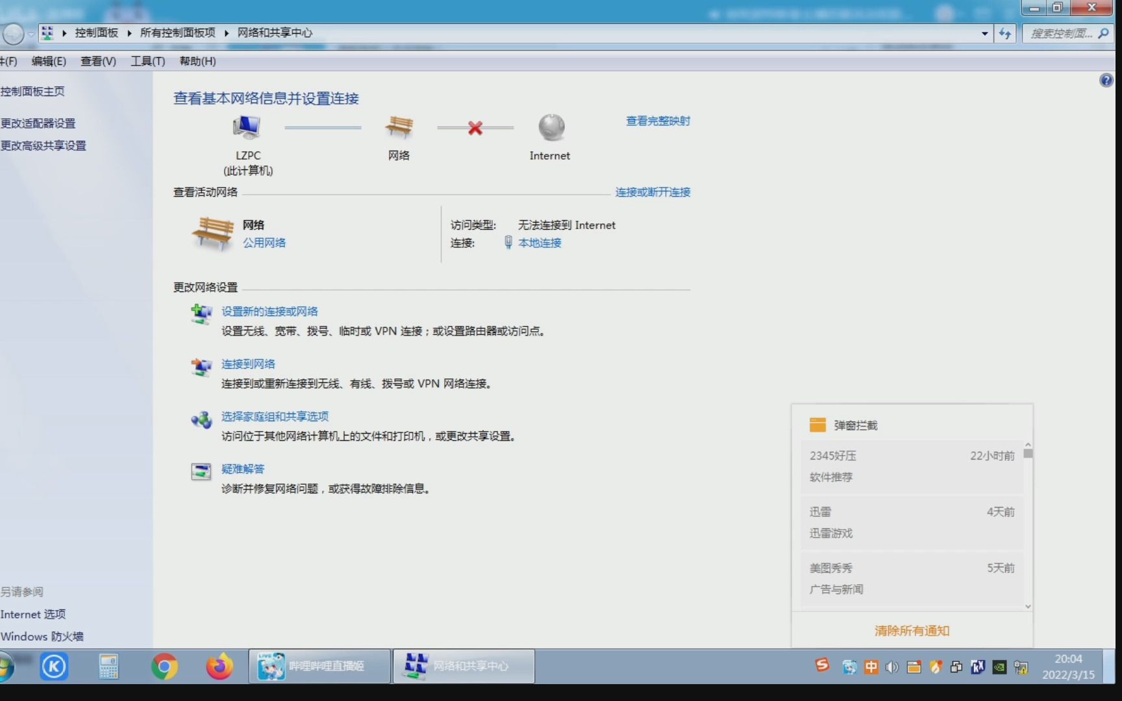Screen dimensions: 1122x701
Task: Click the homegroup icon beside 选择家庭组和共享选项
Action: tap(201, 419)
